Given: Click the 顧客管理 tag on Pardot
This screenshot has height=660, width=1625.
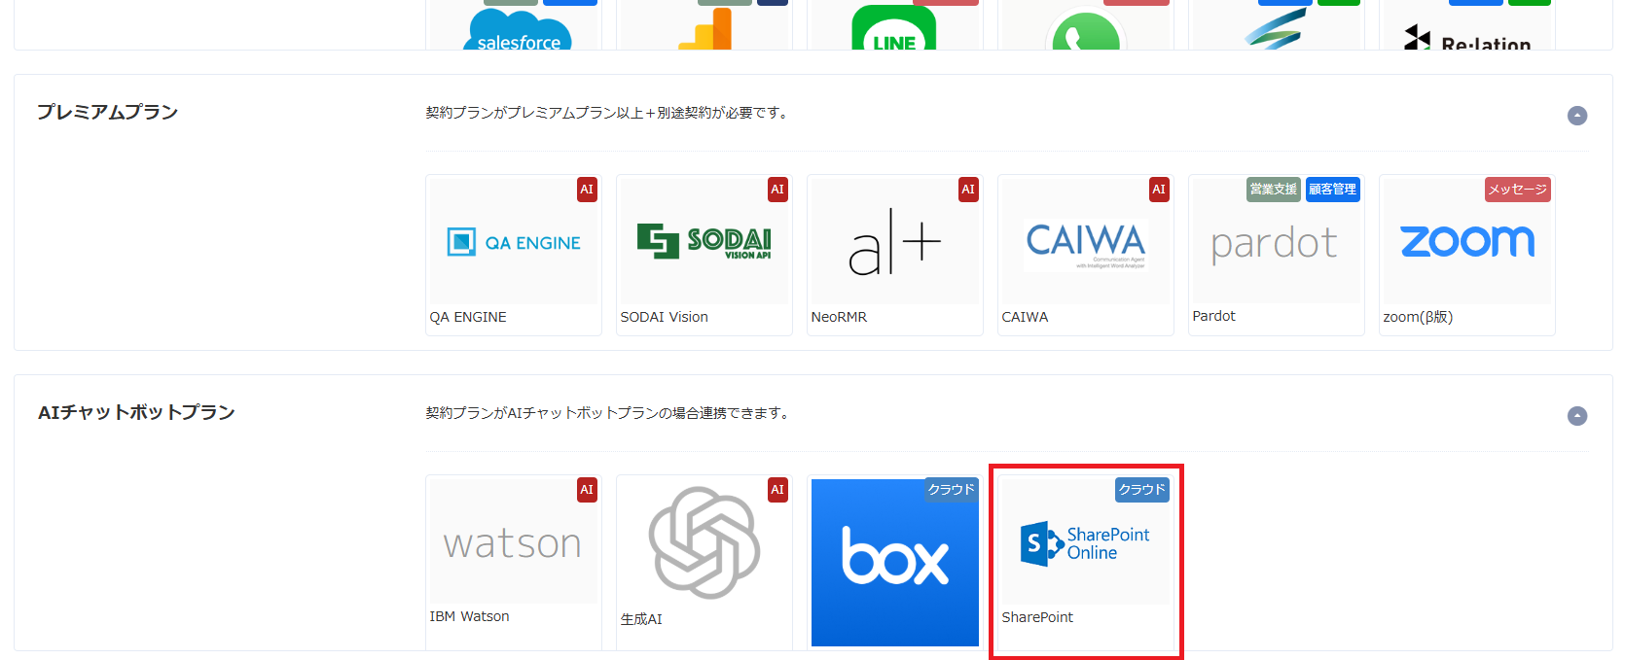Looking at the screenshot, I should pyautogui.click(x=1332, y=190).
